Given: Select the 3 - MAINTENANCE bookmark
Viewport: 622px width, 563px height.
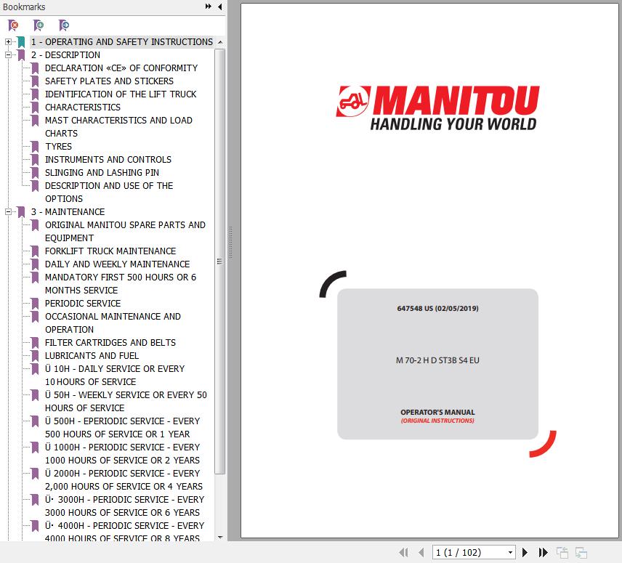Looking at the screenshot, I should point(68,211).
